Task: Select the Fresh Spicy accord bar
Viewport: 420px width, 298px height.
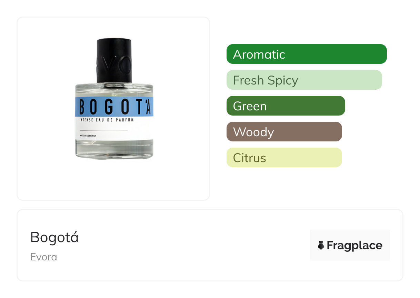Action: pos(304,80)
